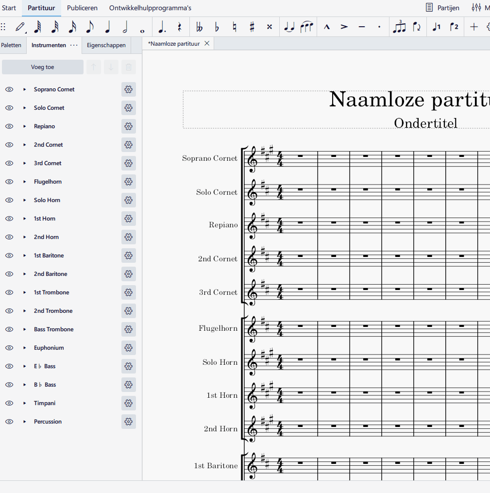Viewport: 490px width, 493px height.
Task: Add the tenuto articulation
Action: point(362,27)
